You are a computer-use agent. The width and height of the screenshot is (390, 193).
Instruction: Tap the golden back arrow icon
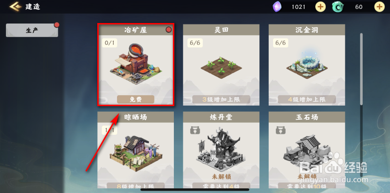point(15,7)
